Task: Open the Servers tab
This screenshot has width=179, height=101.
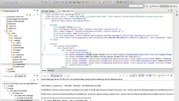Action: tap(45, 76)
